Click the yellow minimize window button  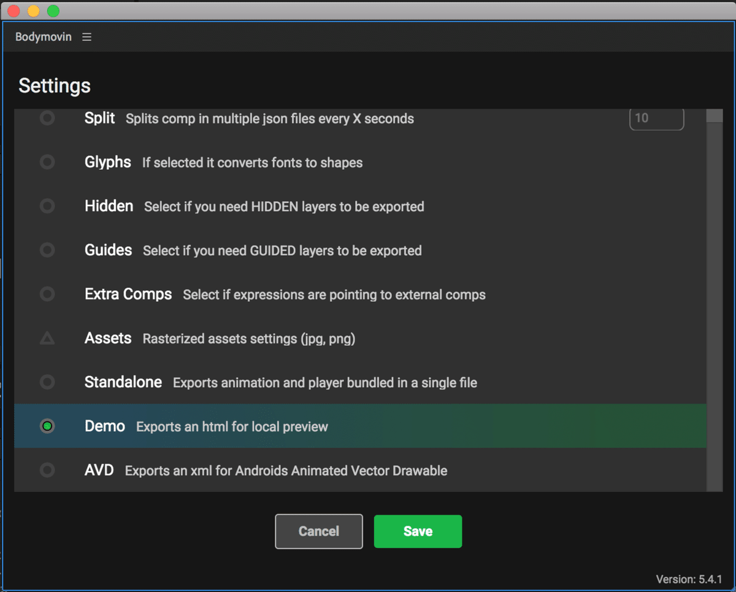click(x=34, y=11)
